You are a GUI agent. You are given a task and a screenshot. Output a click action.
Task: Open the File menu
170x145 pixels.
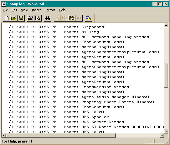[5, 10]
